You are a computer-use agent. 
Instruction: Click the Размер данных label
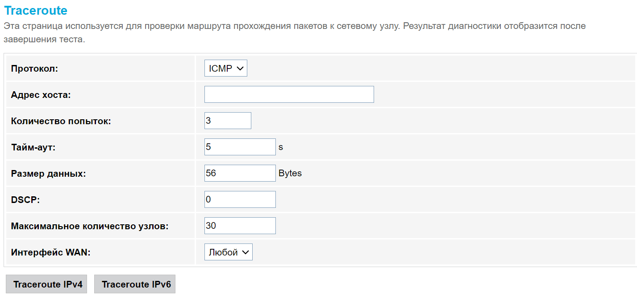click(48, 174)
